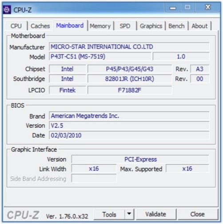The image size is (223, 224).
Task: Click BIOS brand American Megatrends Inc.
Action: coord(129,116)
